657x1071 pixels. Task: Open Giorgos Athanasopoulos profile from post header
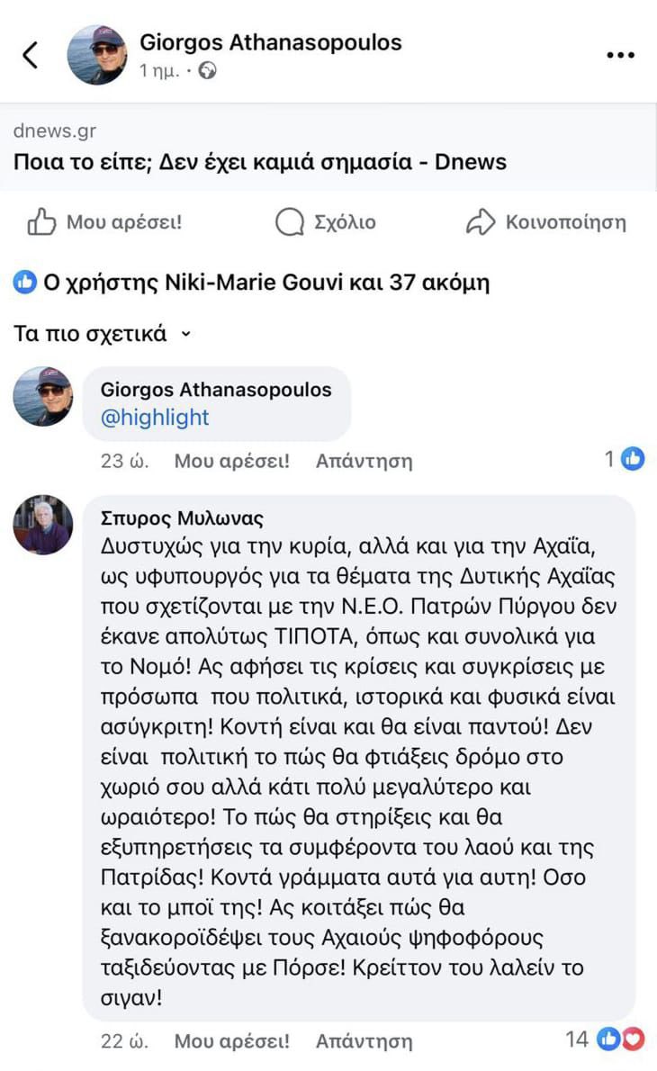tap(270, 42)
